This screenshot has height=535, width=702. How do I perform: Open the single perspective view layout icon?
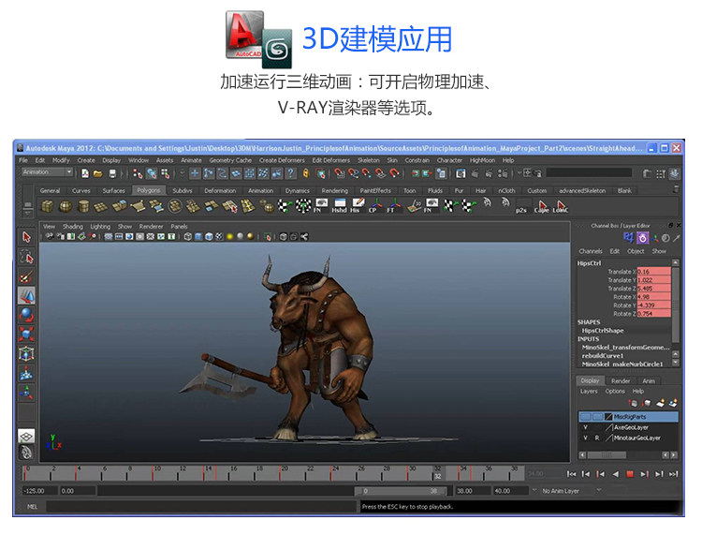[x=26, y=436]
